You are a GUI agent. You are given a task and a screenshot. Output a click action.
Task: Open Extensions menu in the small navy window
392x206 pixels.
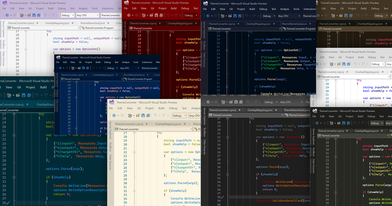point(147,62)
